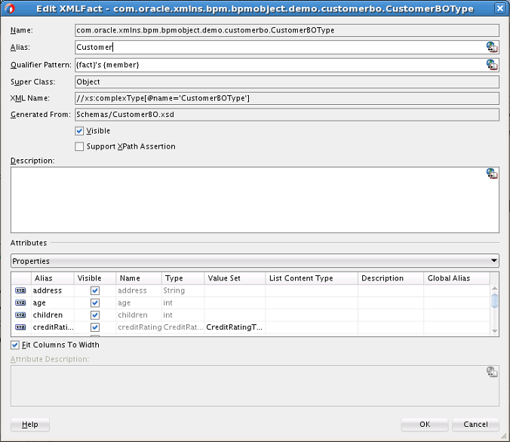Open the Properties attributes dropdown
Image resolution: width=510 pixels, height=442 pixels.
pos(255,261)
